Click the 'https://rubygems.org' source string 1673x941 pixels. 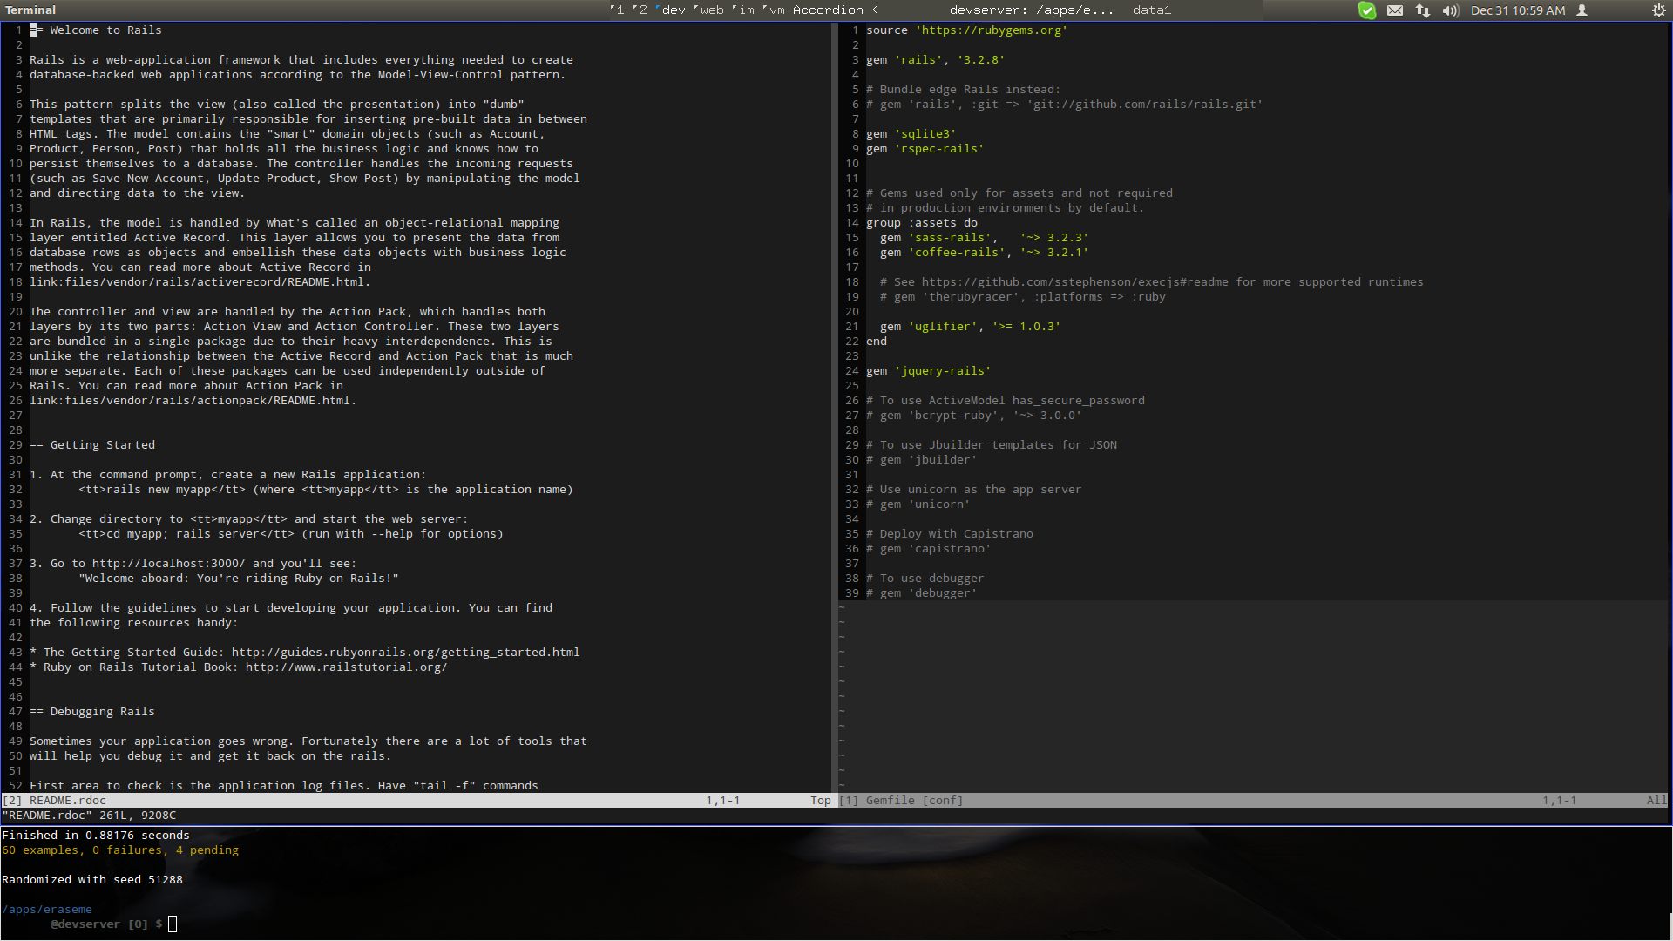click(992, 30)
